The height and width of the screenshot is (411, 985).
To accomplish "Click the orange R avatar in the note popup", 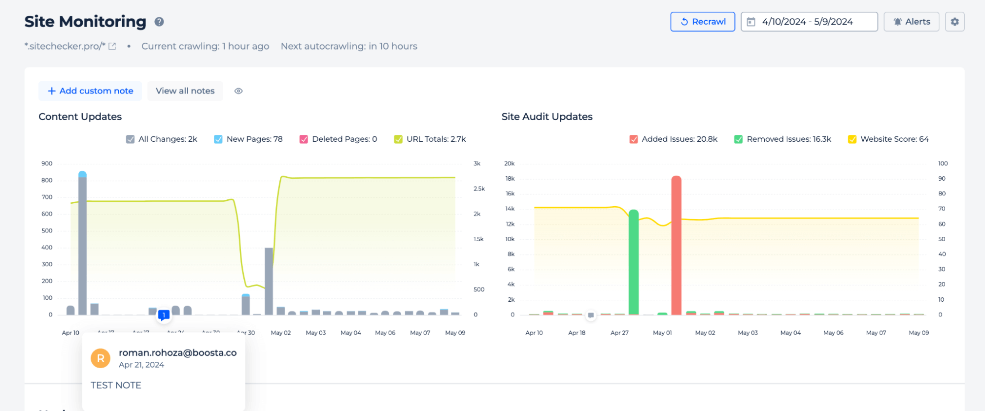I will tap(101, 358).
